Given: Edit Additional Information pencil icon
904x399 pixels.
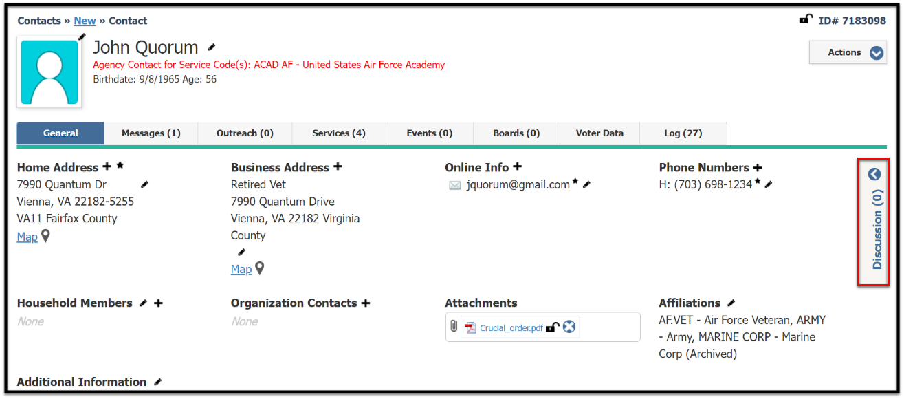Looking at the screenshot, I should click(158, 382).
